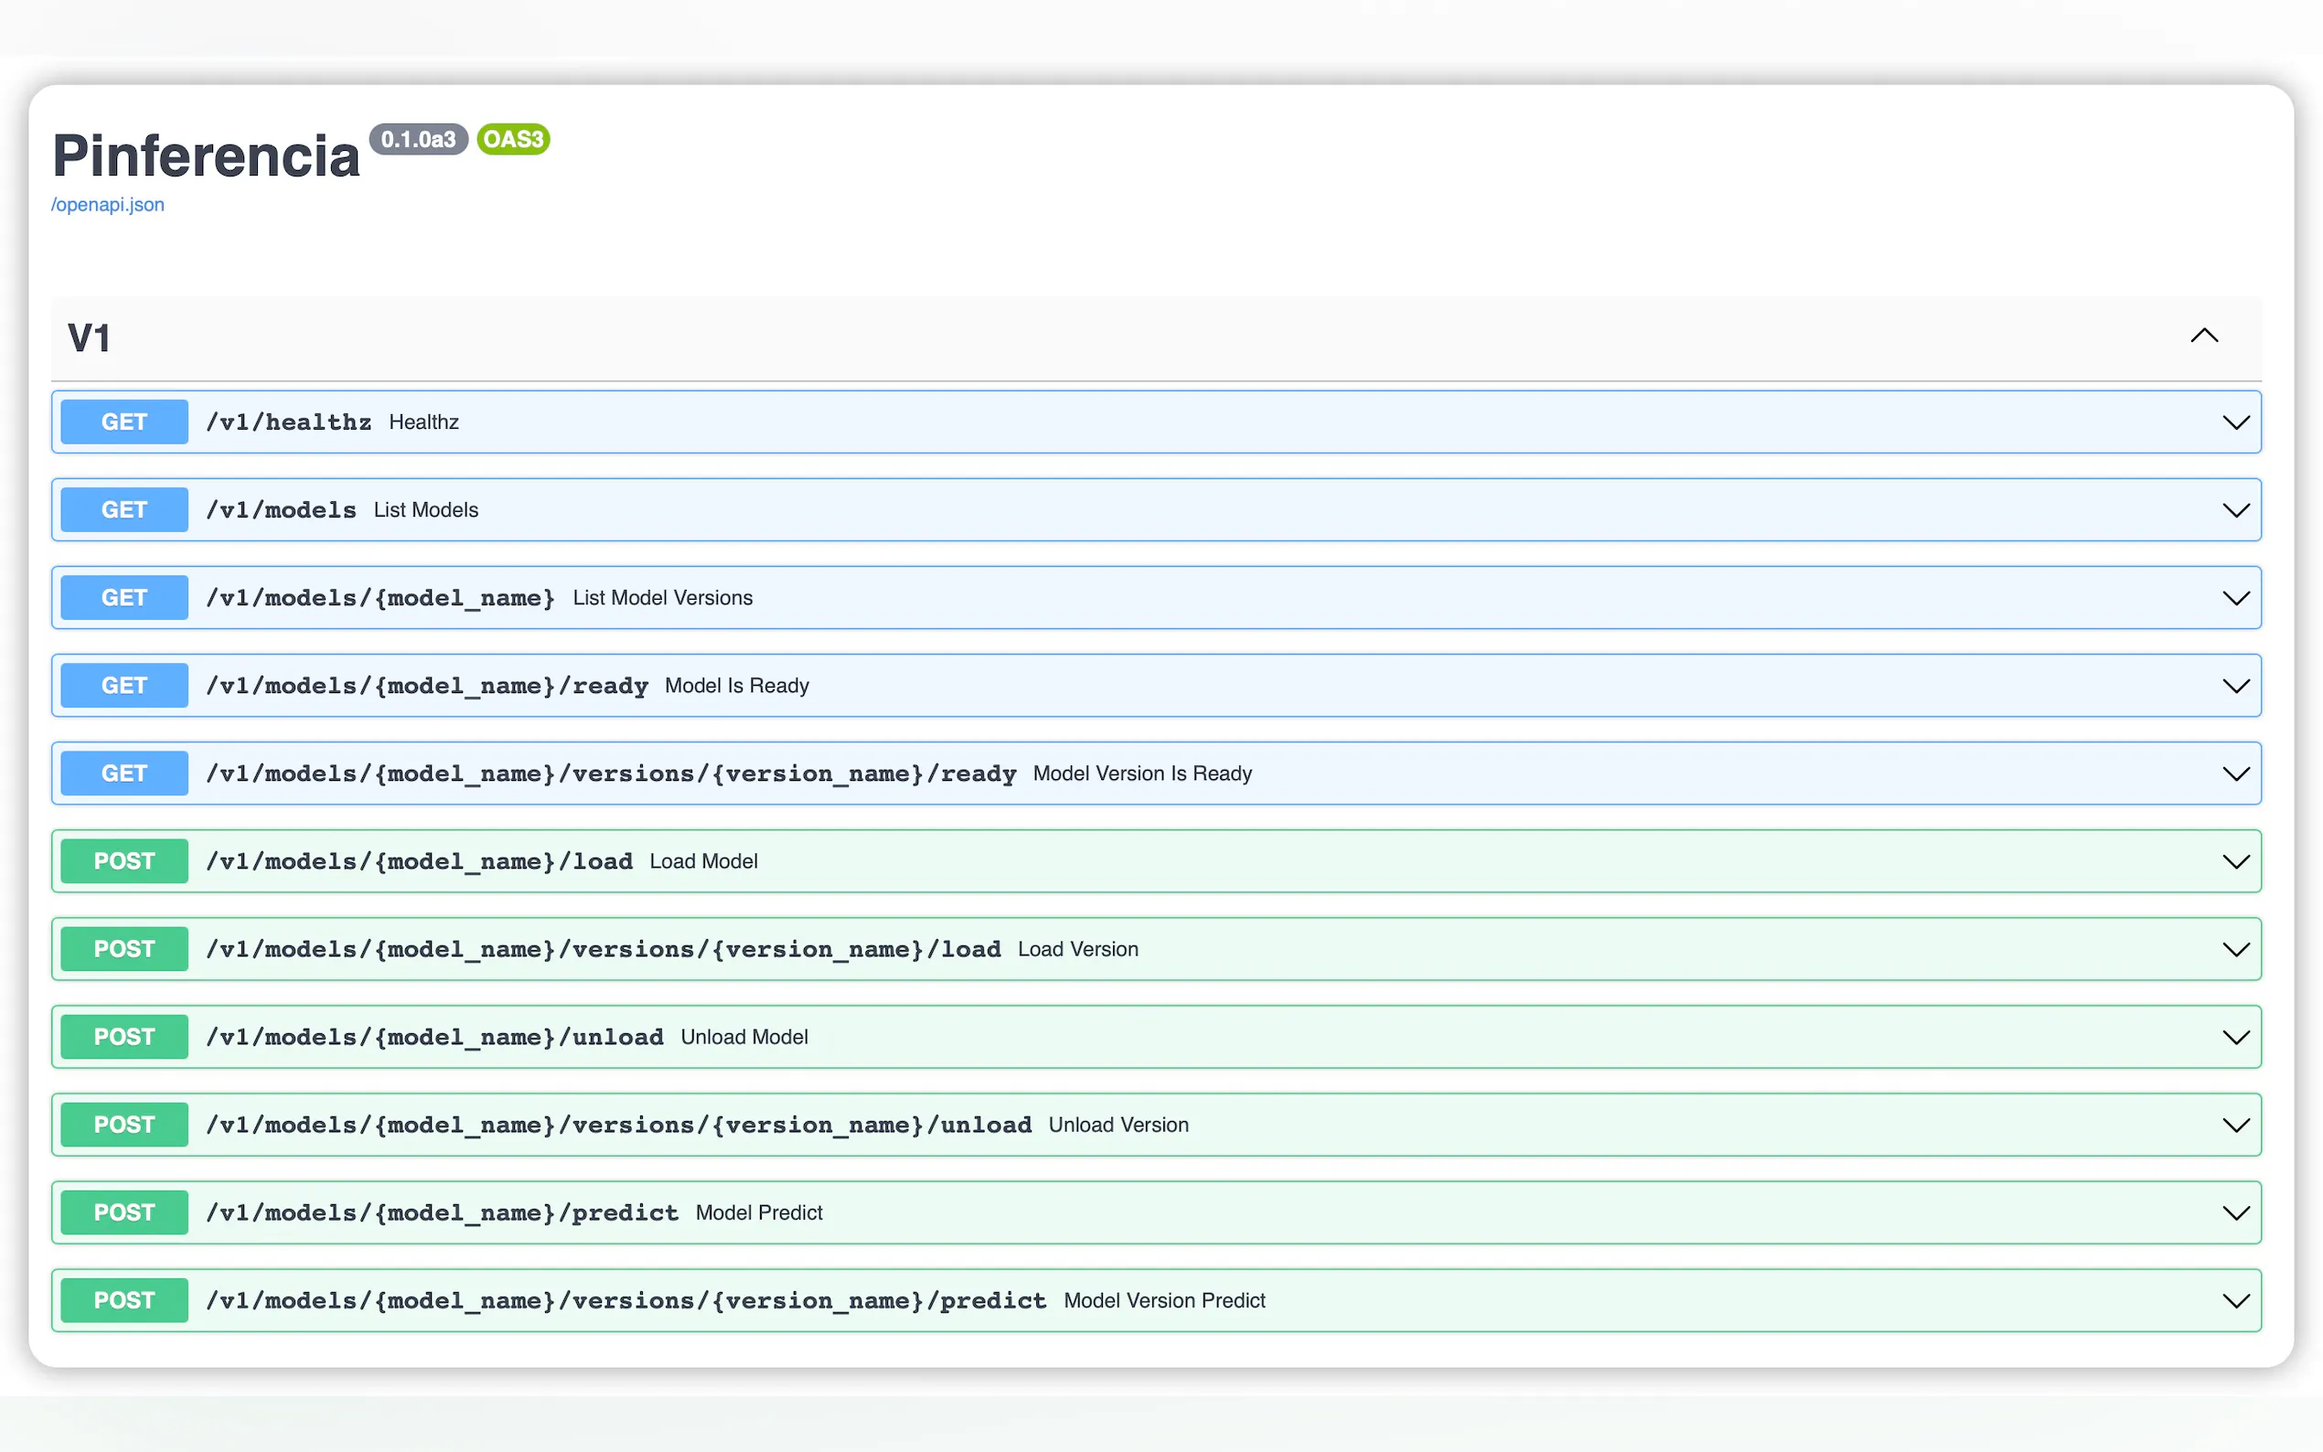This screenshot has height=1452, width=2323.
Task: Click the List Model Versions summary label
Action: coord(663,598)
